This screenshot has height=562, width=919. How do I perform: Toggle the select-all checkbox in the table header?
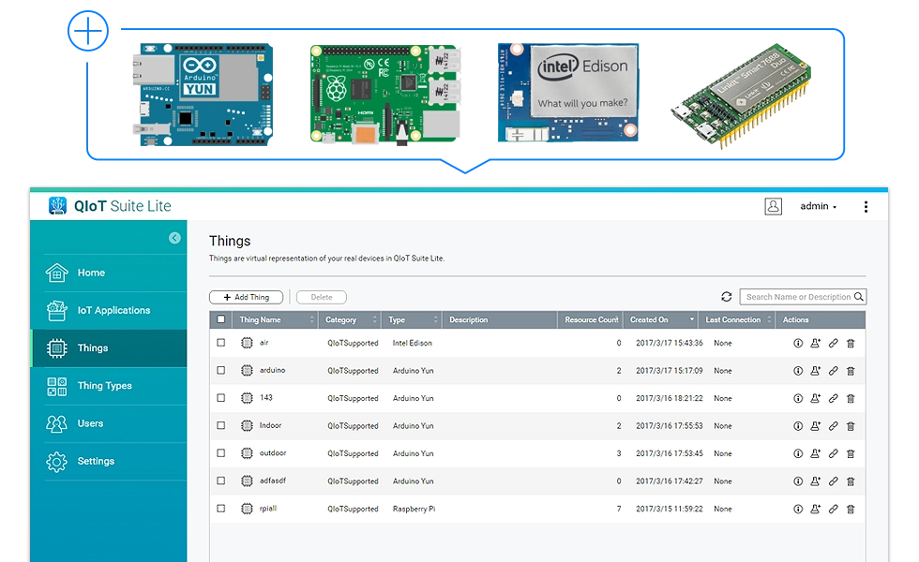pyautogui.click(x=221, y=319)
